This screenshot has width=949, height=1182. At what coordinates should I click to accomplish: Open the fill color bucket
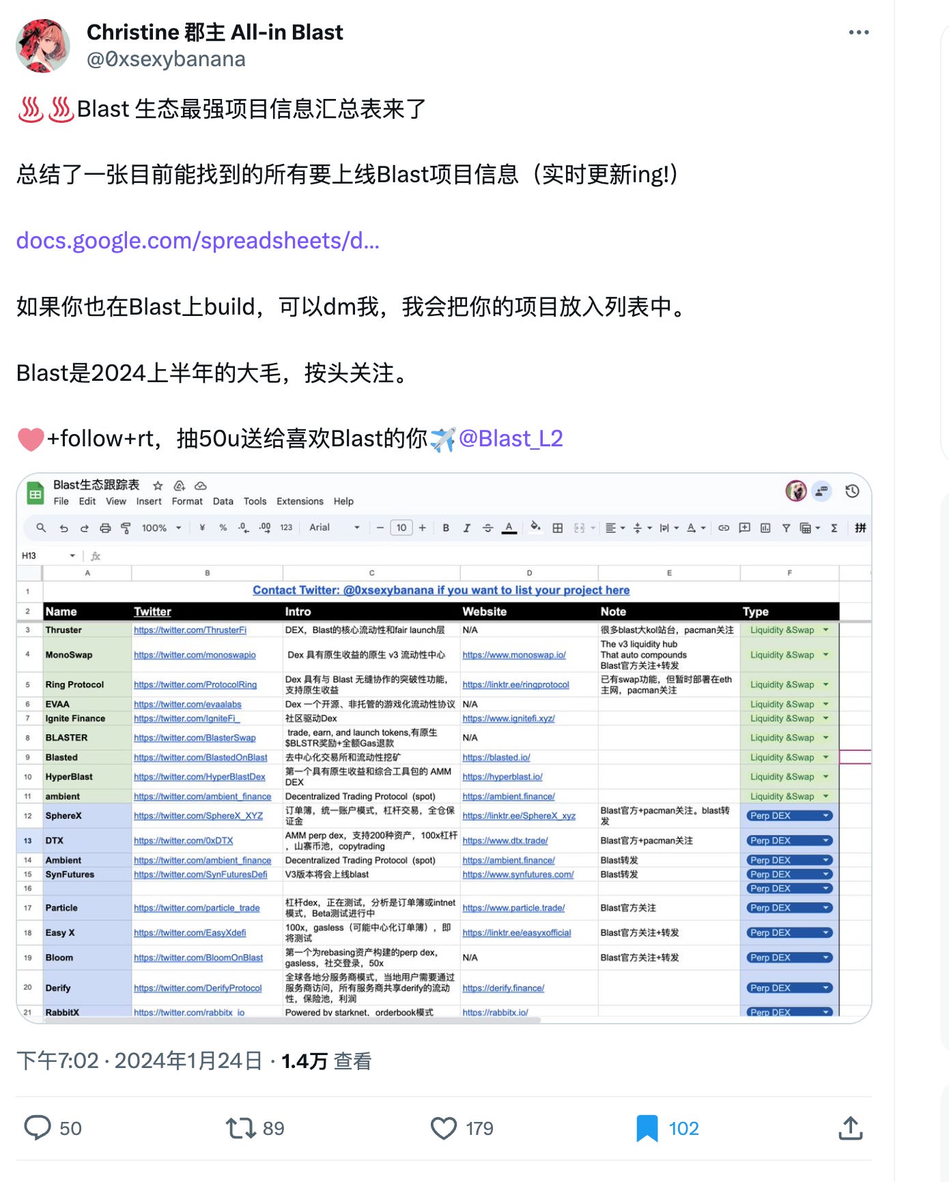point(536,527)
